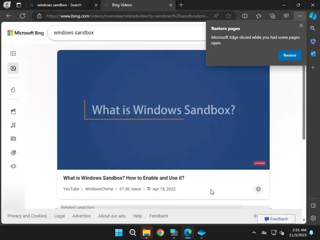Viewport: 320px width, 240px height.
Task: Open About our ads link
Action: point(112,216)
